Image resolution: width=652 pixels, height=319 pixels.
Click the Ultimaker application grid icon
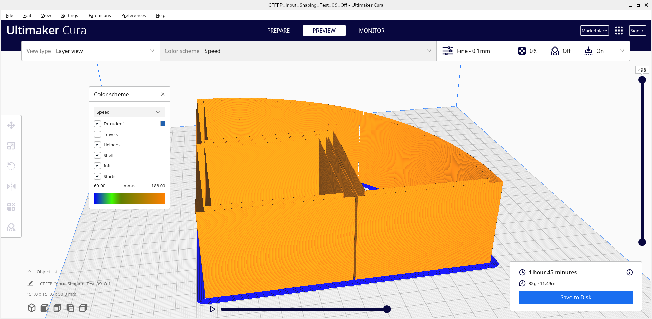[x=619, y=31]
